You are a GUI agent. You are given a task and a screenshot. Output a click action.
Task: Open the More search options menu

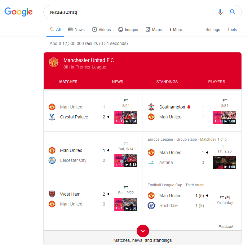click(x=175, y=30)
